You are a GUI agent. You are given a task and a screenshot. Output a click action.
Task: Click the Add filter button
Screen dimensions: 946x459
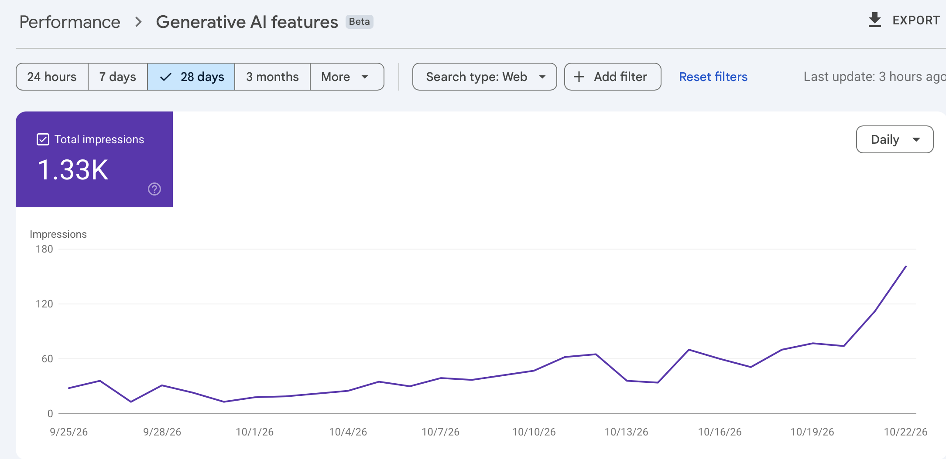[x=613, y=77]
